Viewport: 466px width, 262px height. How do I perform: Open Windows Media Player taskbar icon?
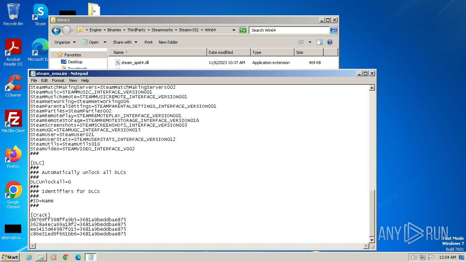pos(54,257)
